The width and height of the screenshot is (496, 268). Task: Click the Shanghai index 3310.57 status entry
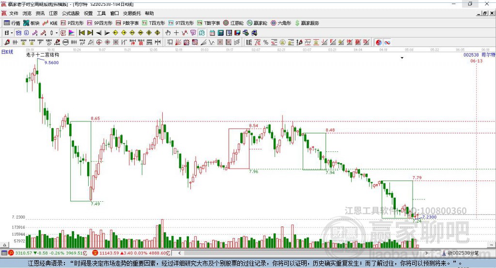47,253
